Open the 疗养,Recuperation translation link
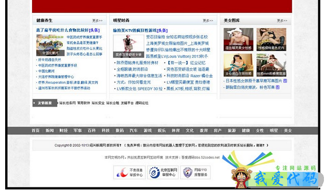This screenshot has width=326, height=191. (x=68, y=82)
